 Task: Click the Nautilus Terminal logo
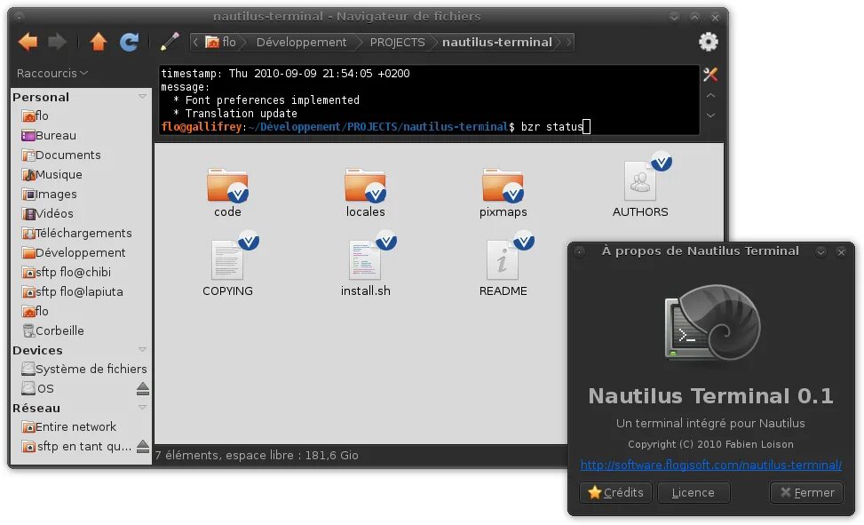pyautogui.click(x=712, y=323)
